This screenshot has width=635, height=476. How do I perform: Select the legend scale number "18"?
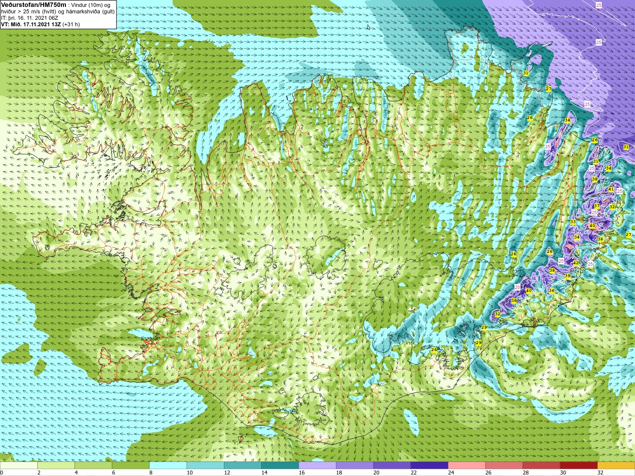339,473
